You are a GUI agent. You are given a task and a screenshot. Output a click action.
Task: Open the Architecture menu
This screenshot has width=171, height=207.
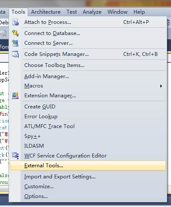tap(46, 12)
